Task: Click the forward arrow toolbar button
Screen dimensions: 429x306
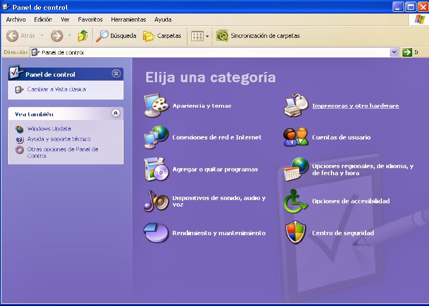Action: (x=57, y=36)
